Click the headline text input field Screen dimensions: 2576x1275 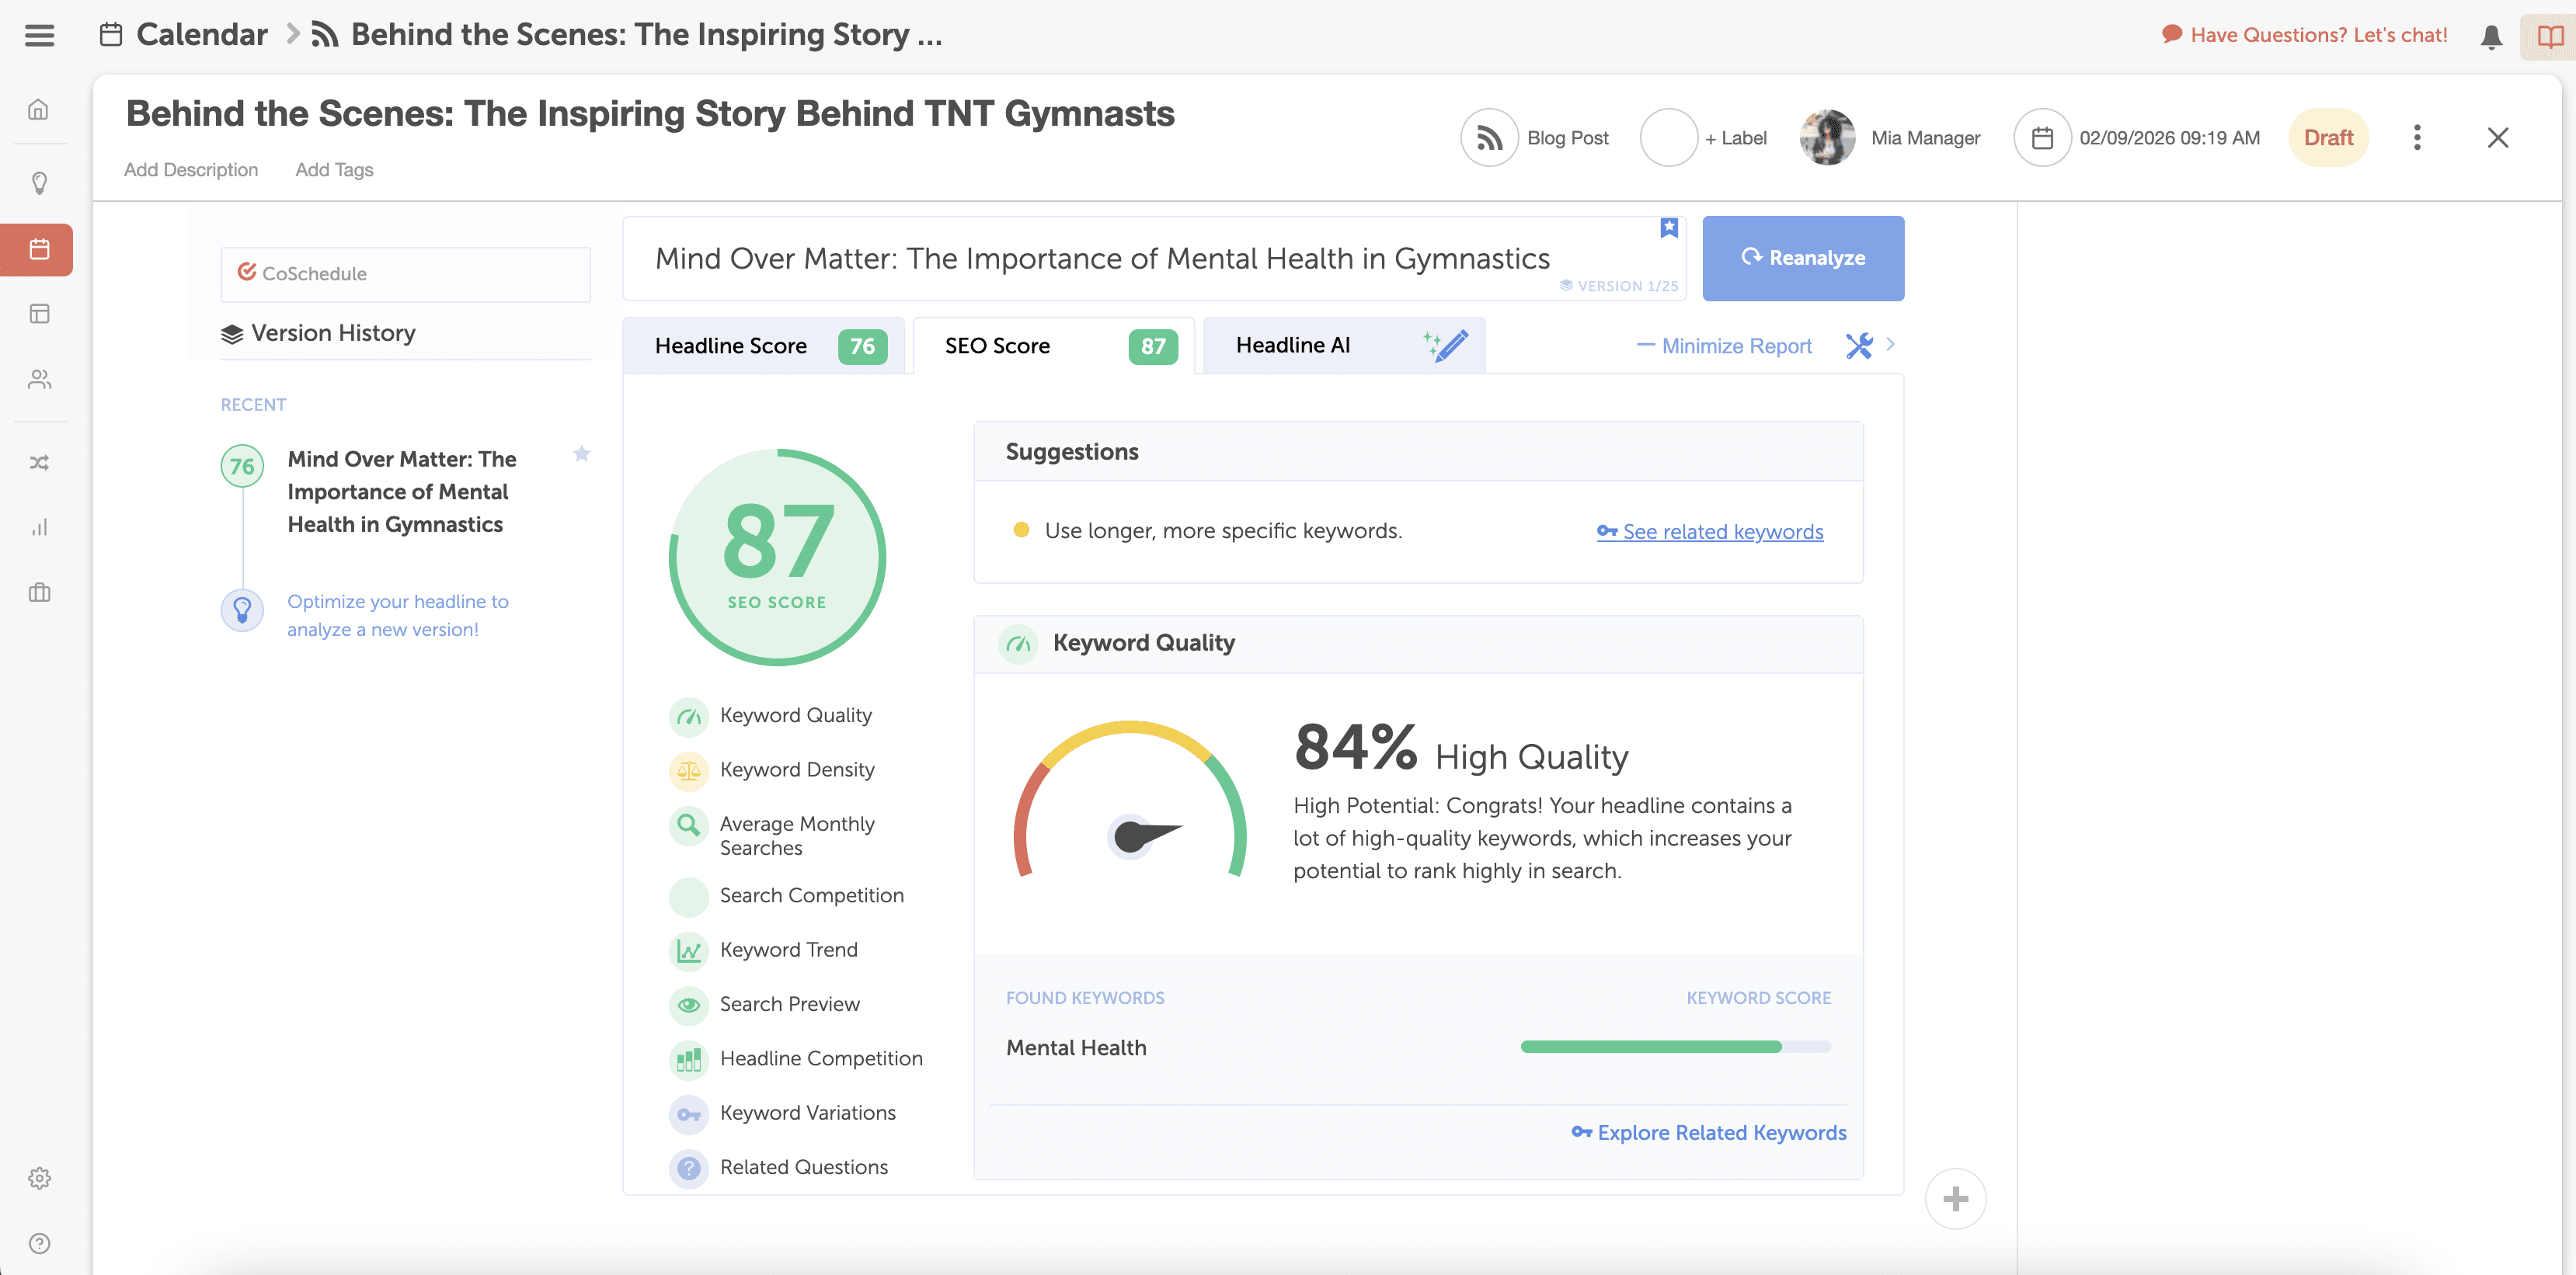(1102, 259)
